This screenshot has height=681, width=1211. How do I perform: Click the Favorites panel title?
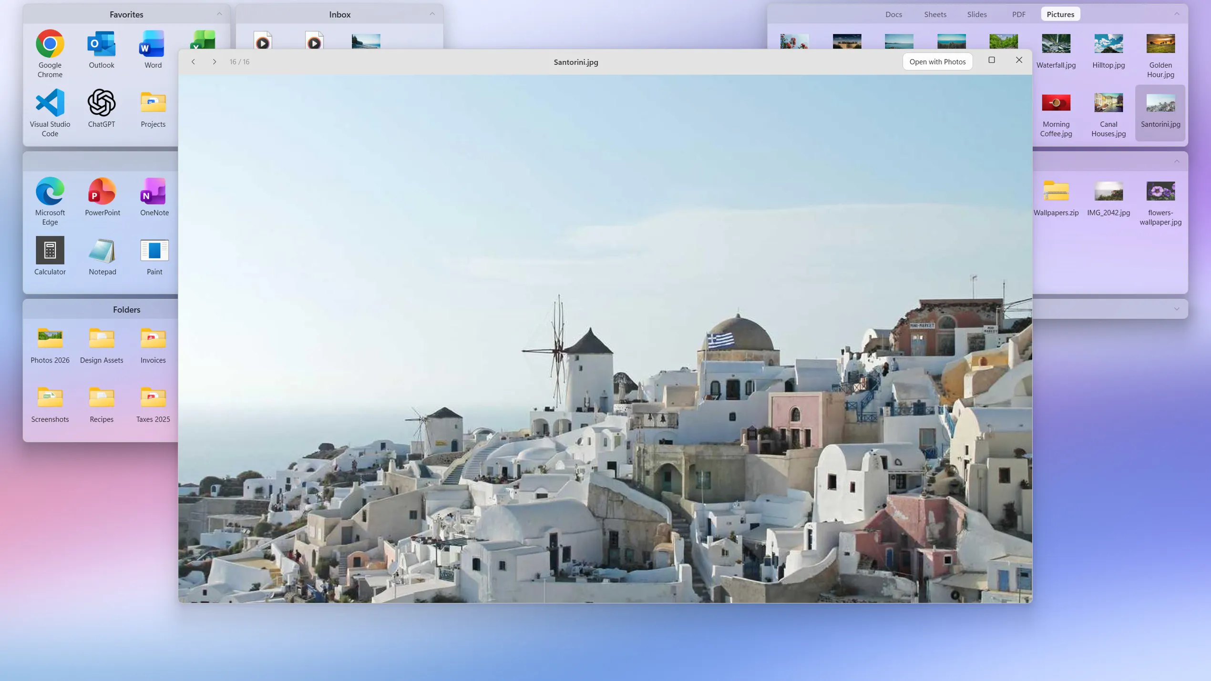click(x=126, y=14)
